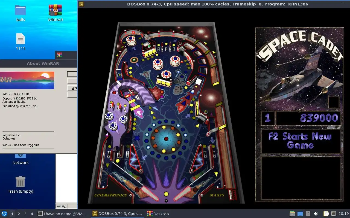The height and width of the screenshot is (218, 350).
Task: Open the network connection tray icon
Action: pyautogui.click(x=334, y=214)
